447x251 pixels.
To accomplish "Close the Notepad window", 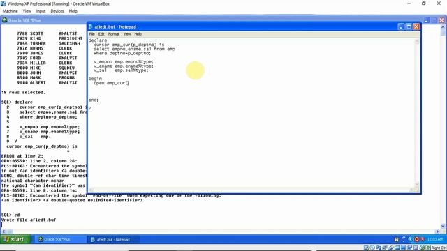I will tap(416, 26).
